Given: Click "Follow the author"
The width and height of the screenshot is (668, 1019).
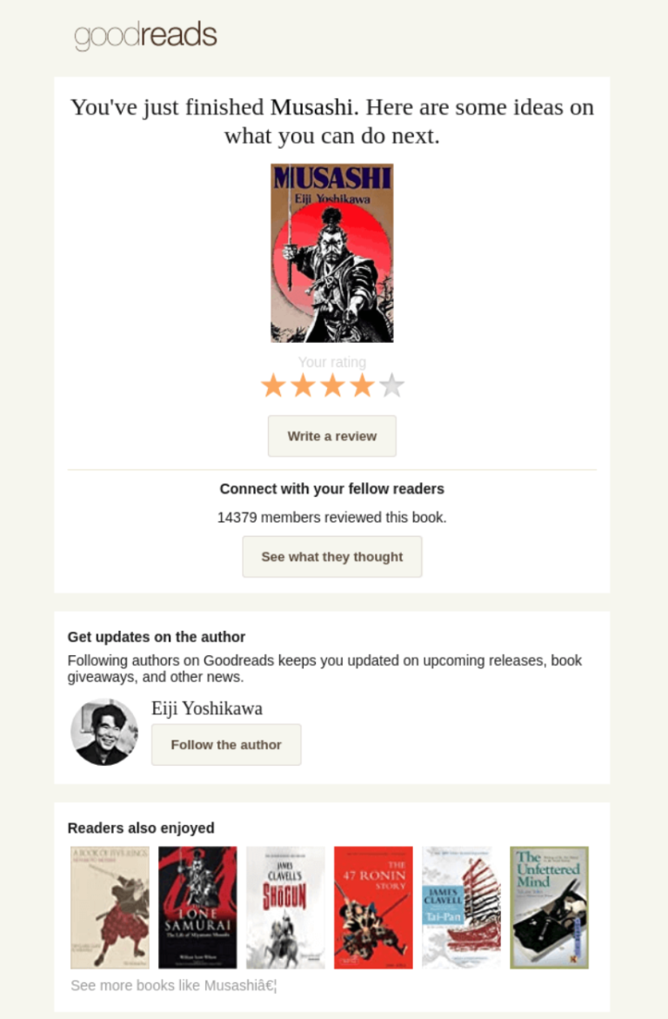Looking at the screenshot, I should (226, 744).
